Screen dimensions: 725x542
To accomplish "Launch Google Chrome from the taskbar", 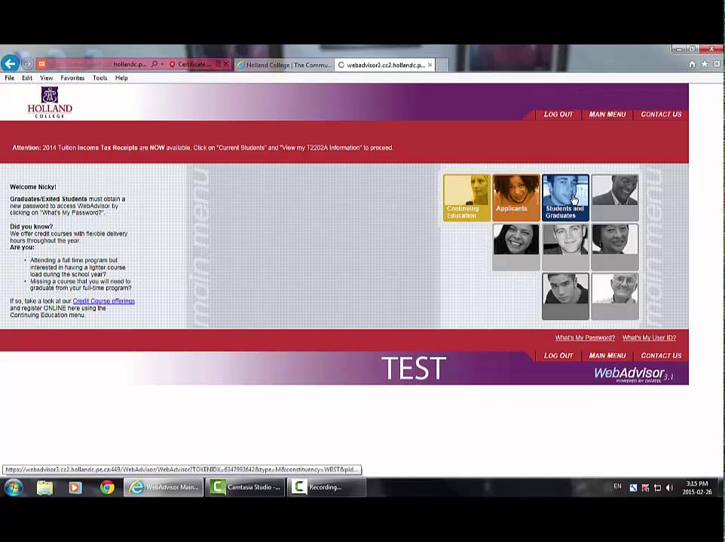I will point(107,488).
